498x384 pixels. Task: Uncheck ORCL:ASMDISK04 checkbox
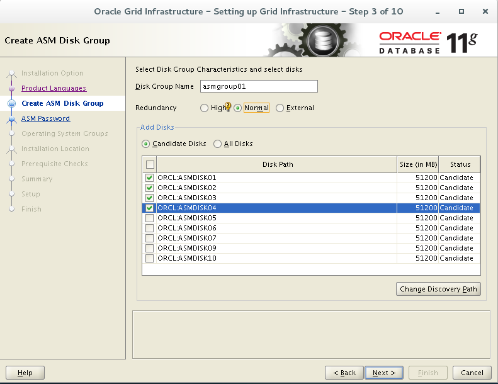(149, 208)
